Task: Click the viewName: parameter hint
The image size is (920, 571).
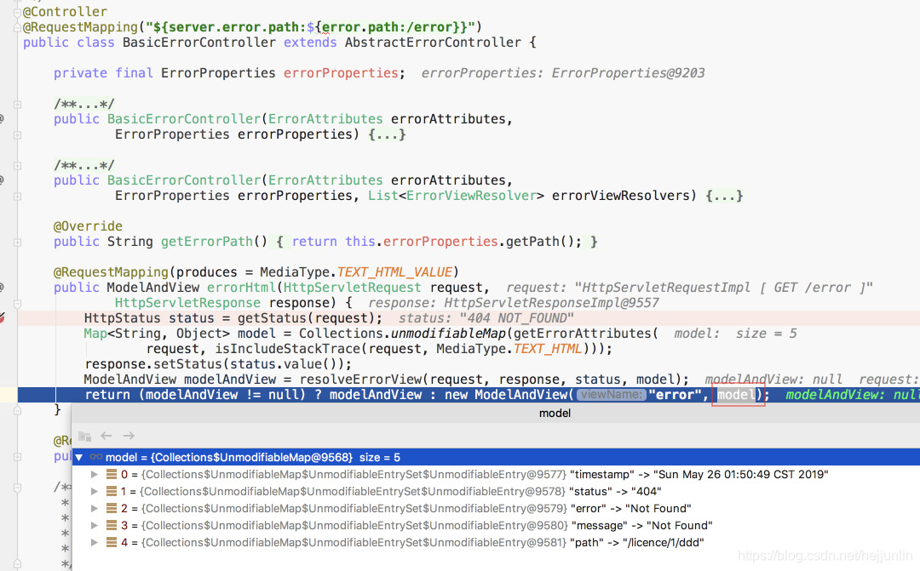Action: click(611, 395)
